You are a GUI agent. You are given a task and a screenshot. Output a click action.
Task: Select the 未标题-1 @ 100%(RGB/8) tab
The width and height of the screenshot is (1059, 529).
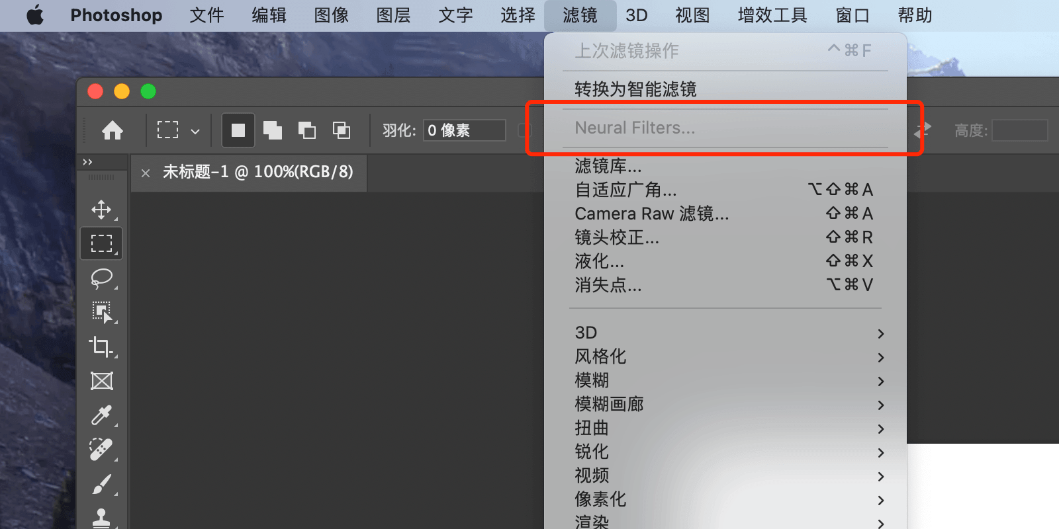(258, 172)
